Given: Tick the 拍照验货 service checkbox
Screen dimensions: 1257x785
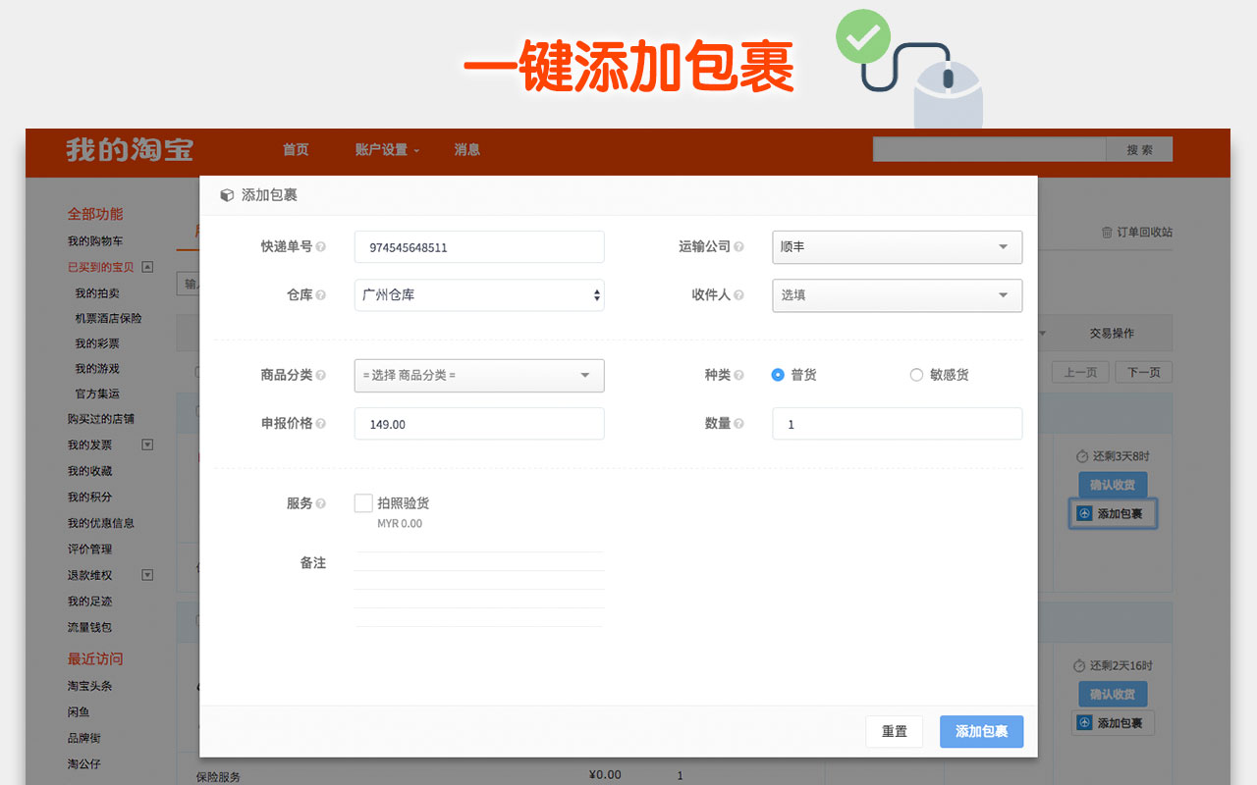Looking at the screenshot, I should point(363,503).
